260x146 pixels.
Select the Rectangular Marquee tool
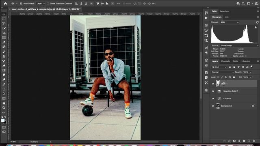4,19
